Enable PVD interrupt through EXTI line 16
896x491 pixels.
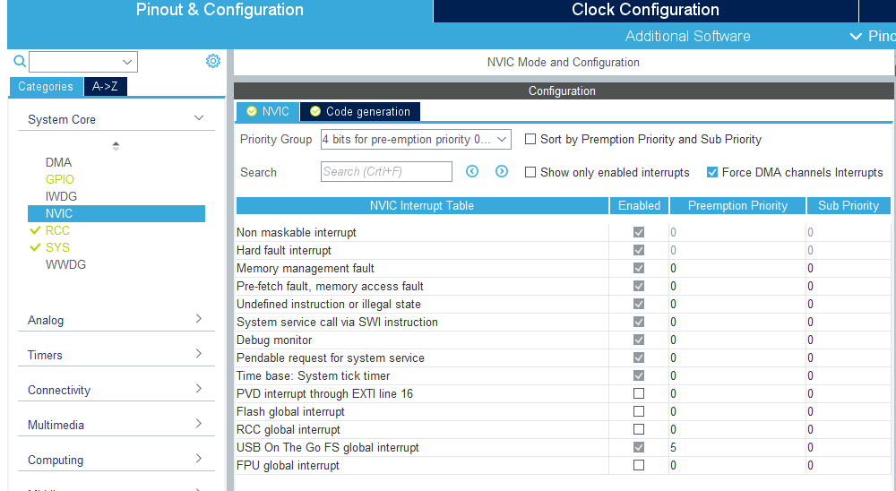pyautogui.click(x=639, y=394)
